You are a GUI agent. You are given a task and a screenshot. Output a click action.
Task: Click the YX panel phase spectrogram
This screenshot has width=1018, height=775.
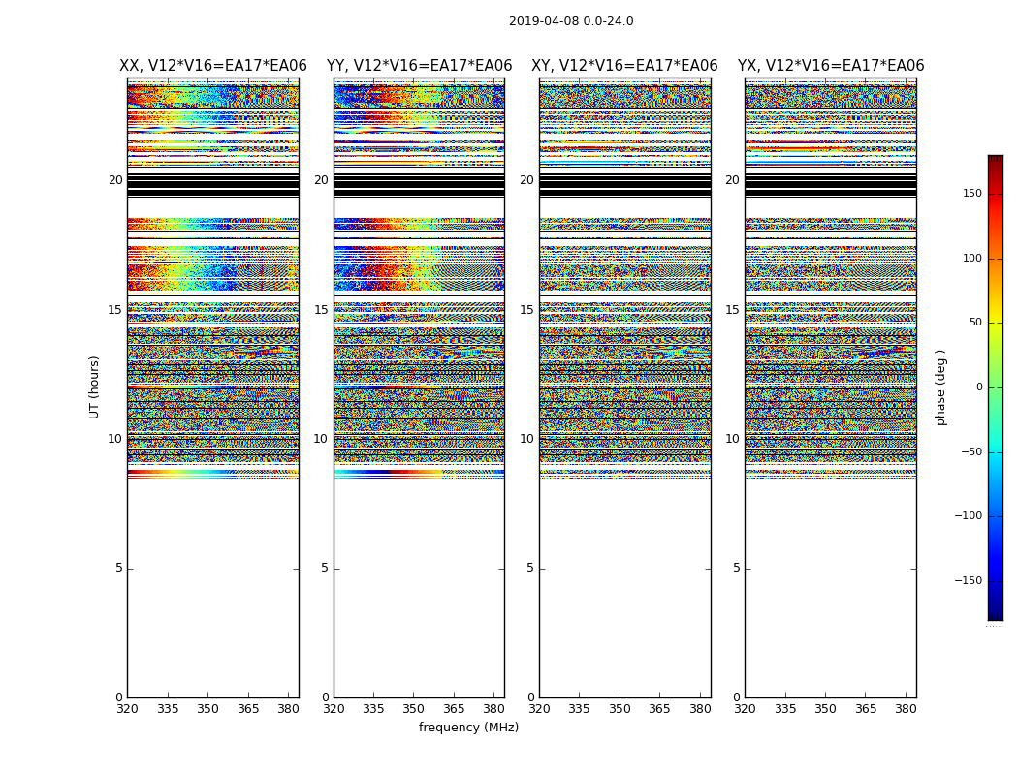831,387
